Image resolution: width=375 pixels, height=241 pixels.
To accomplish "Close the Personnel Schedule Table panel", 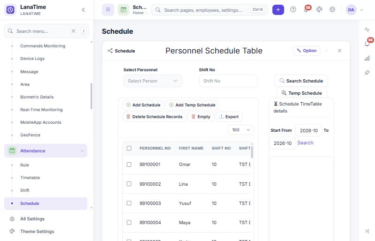I will pos(339,51).
